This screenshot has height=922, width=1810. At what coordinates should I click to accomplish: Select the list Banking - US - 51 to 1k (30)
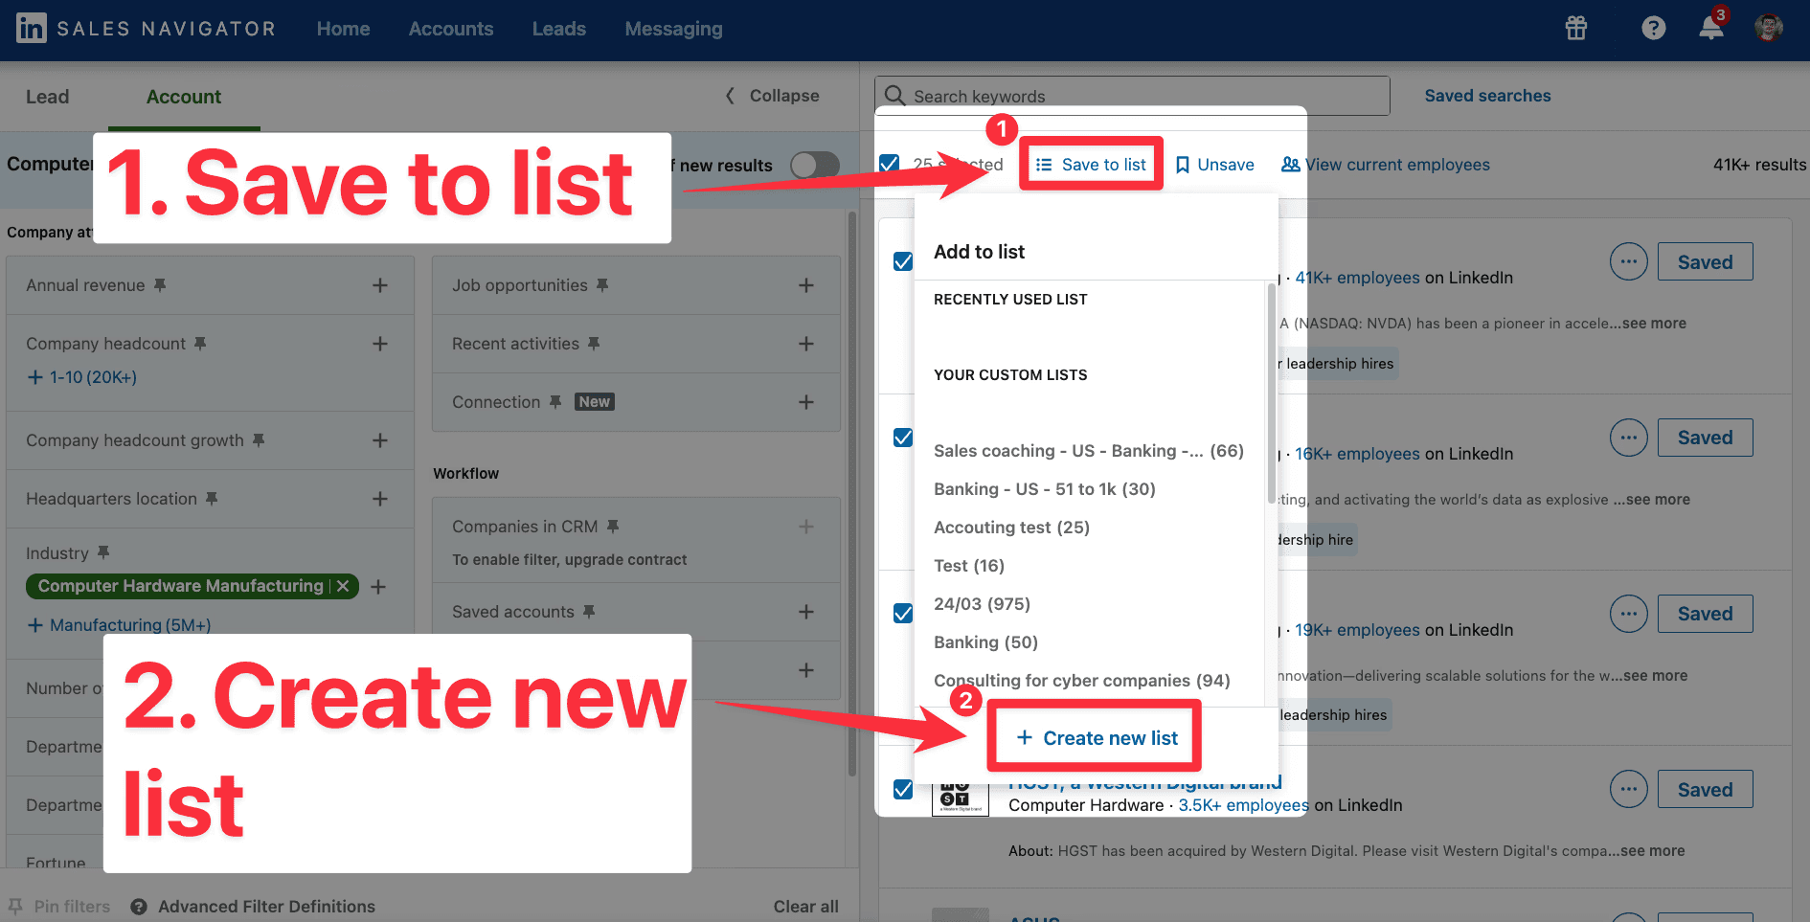pos(1044,489)
